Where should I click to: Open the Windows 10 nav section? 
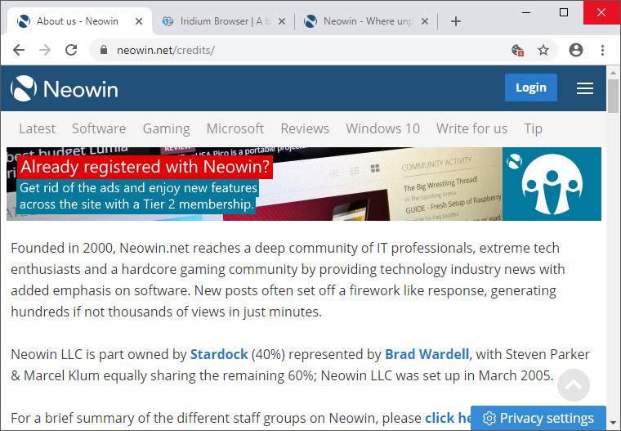click(x=383, y=128)
